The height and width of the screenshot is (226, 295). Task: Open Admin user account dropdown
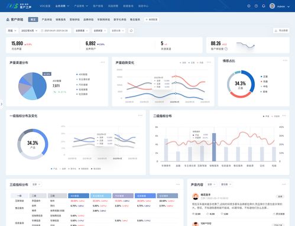[x=280, y=7]
